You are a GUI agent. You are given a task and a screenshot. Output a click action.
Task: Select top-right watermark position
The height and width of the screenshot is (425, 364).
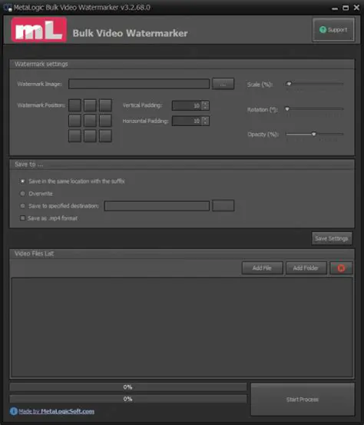tap(105, 105)
